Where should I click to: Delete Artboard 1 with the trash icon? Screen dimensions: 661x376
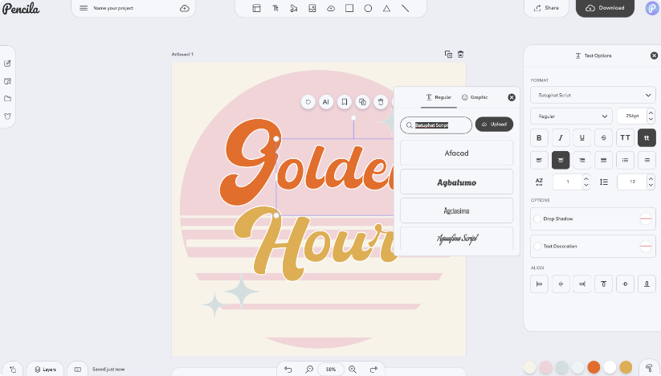[461, 55]
